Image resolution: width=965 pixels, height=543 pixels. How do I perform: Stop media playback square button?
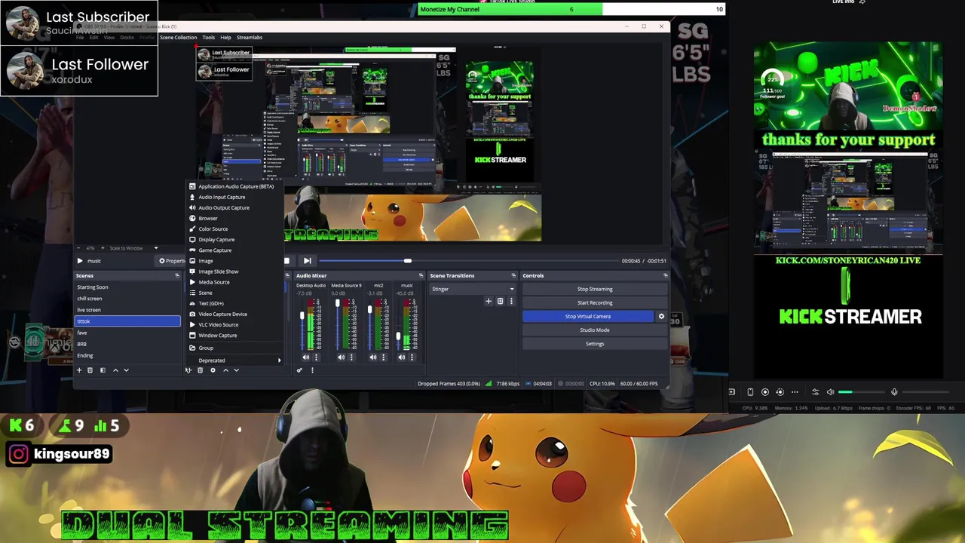(286, 261)
